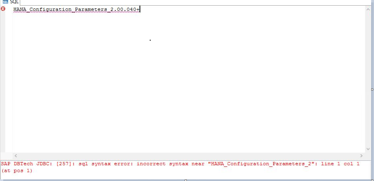This screenshot has width=374, height=181.
Task: Click the horizontal scrollbar left arrow
Action: click(16, 156)
